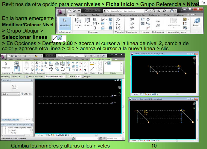
Task: Click the Tipos de vista de plano button
Action: click(55, 76)
